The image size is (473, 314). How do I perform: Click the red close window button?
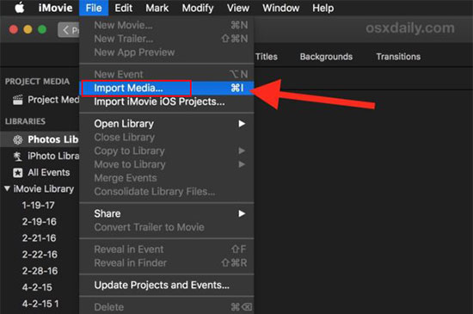tap(14, 29)
